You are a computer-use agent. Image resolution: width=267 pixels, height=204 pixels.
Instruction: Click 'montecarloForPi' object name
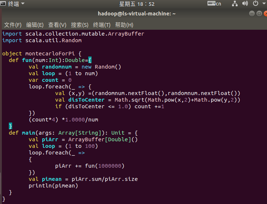[x=50, y=54]
